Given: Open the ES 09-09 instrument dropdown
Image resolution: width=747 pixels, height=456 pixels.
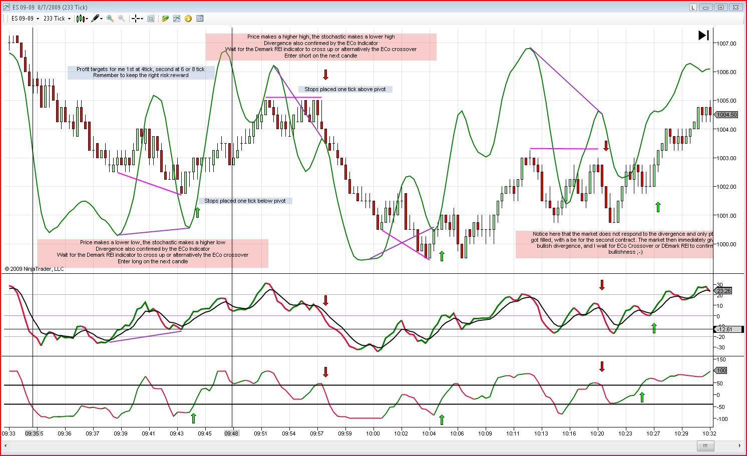Looking at the screenshot, I should click(25, 19).
